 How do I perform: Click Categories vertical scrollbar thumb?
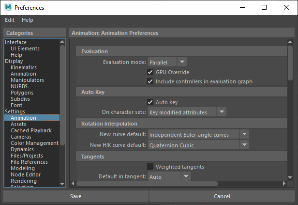tap(62, 95)
